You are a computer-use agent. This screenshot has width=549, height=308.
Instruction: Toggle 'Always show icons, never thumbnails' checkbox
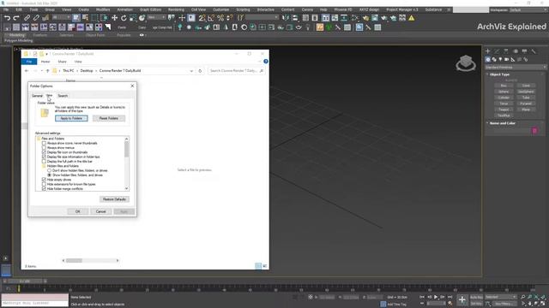point(44,143)
